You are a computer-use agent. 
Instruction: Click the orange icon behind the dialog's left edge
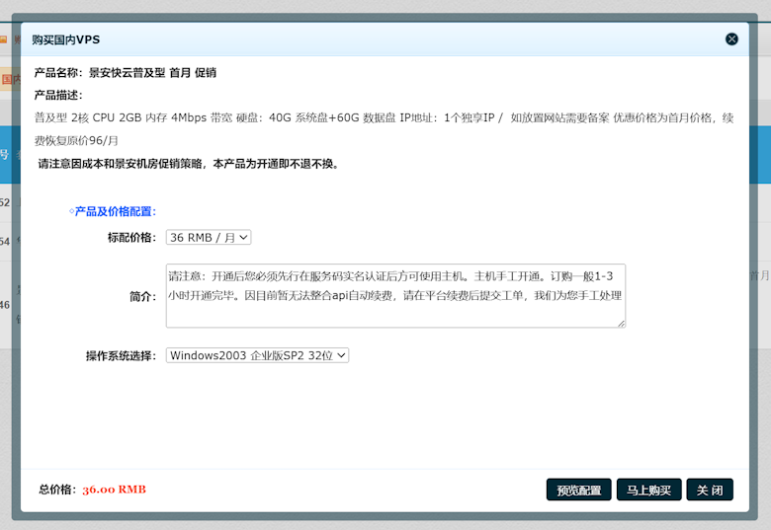pyautogui.click(x=4, y=40)
